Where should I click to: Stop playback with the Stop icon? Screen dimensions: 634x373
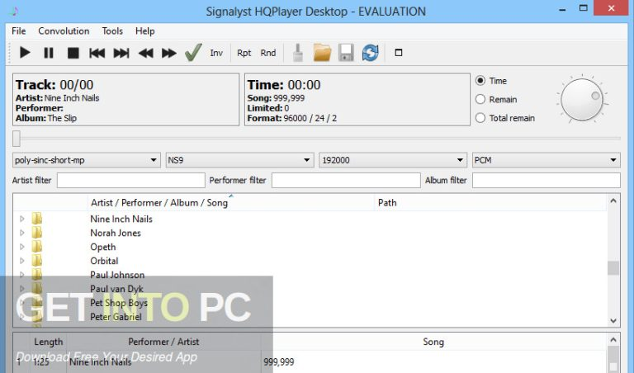73,53
